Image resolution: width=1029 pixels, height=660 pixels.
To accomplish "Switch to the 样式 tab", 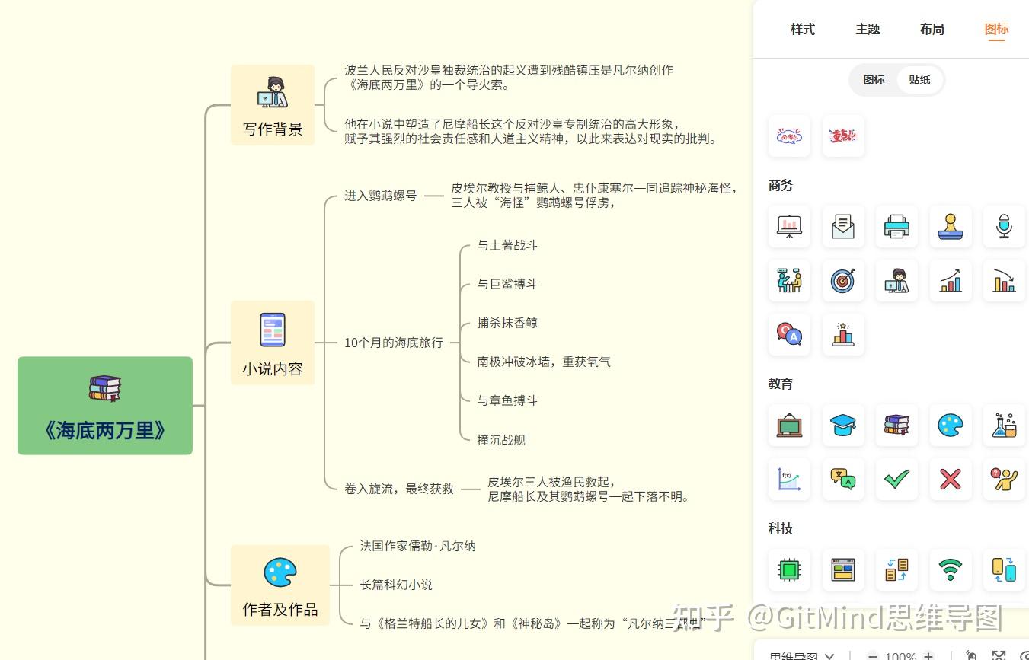I will coord(802,29).
